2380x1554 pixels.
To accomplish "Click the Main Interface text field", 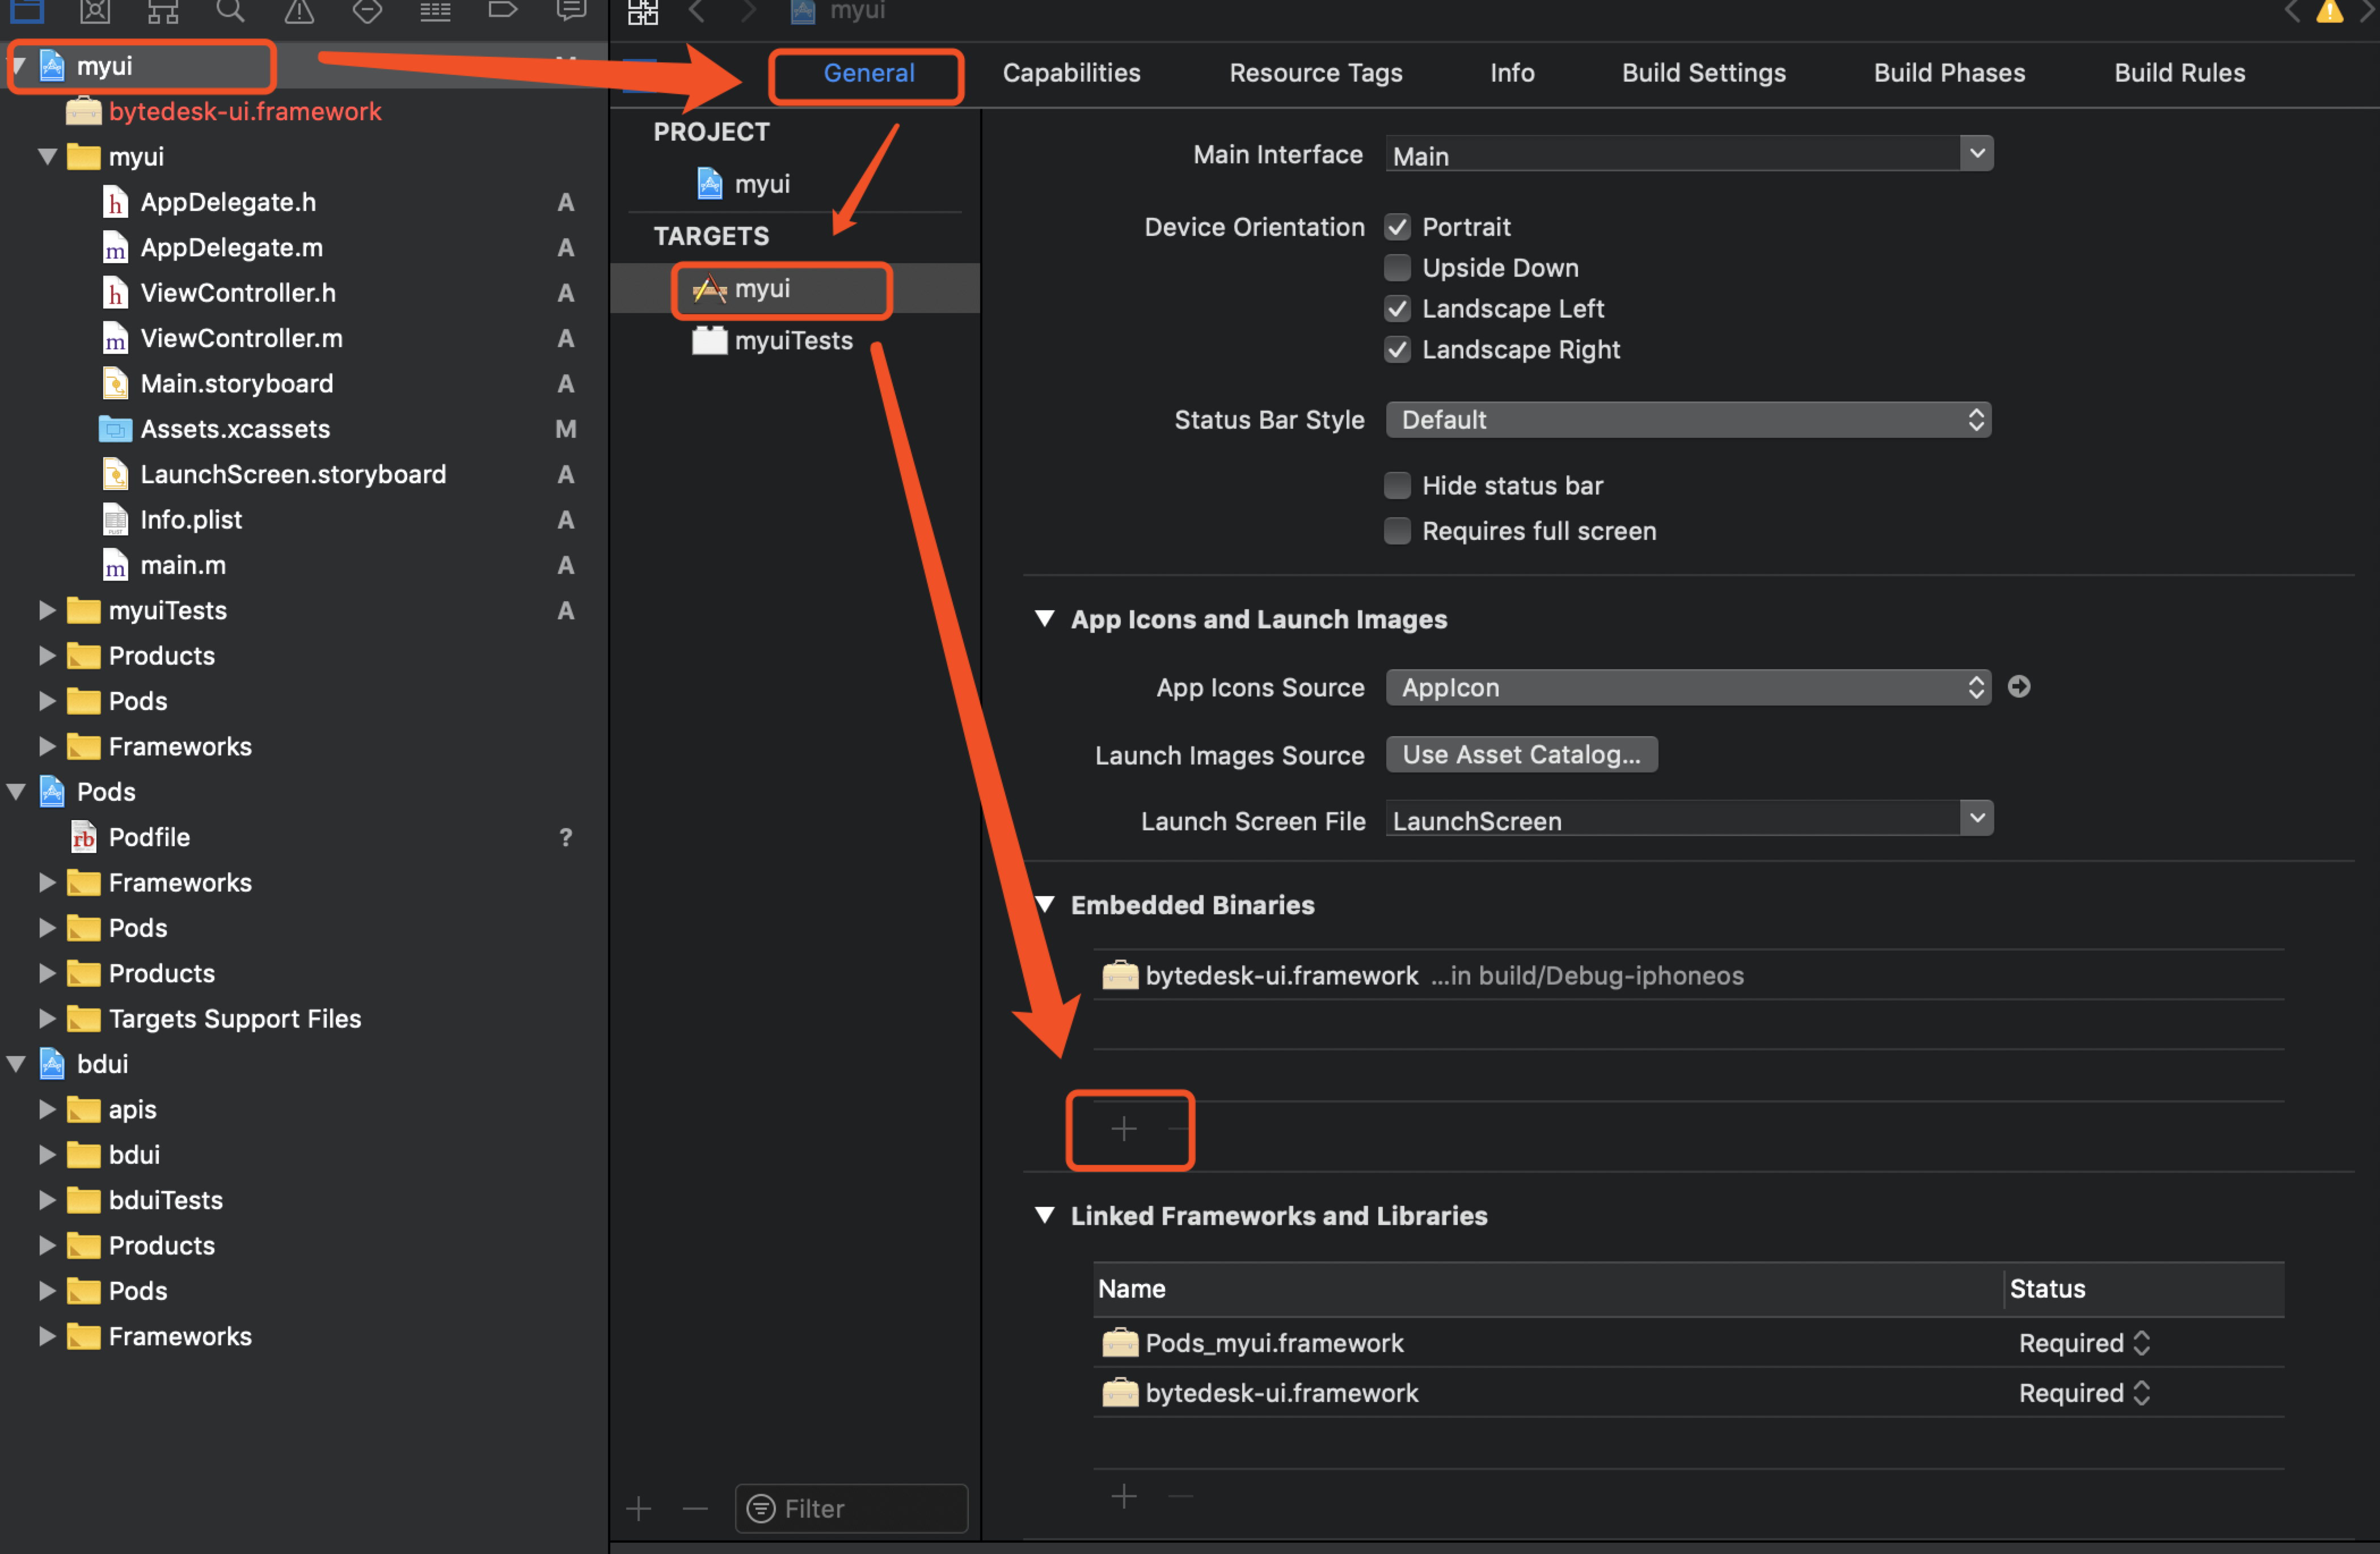I will point(1672,155).
